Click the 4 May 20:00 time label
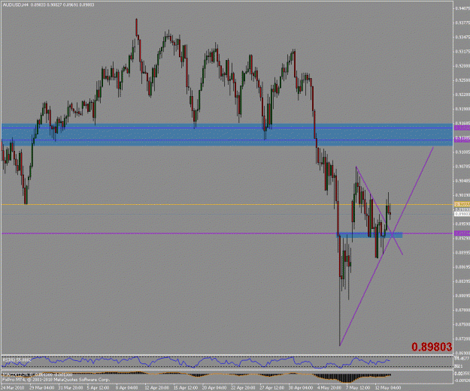This screenshot has height=391, width=470. 329,388
